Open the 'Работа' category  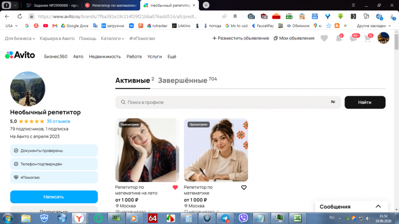tap(134, 57)
